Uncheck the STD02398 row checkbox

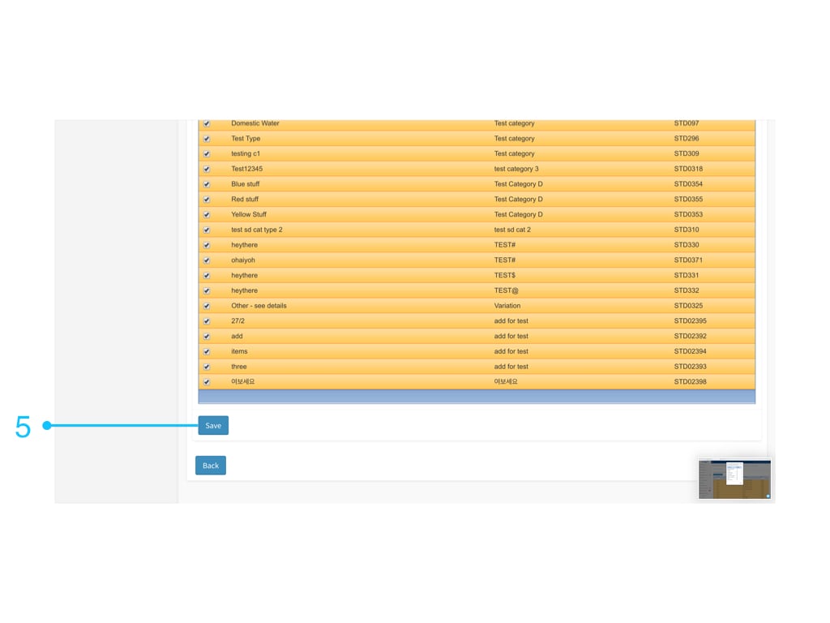tap(207, 382)
